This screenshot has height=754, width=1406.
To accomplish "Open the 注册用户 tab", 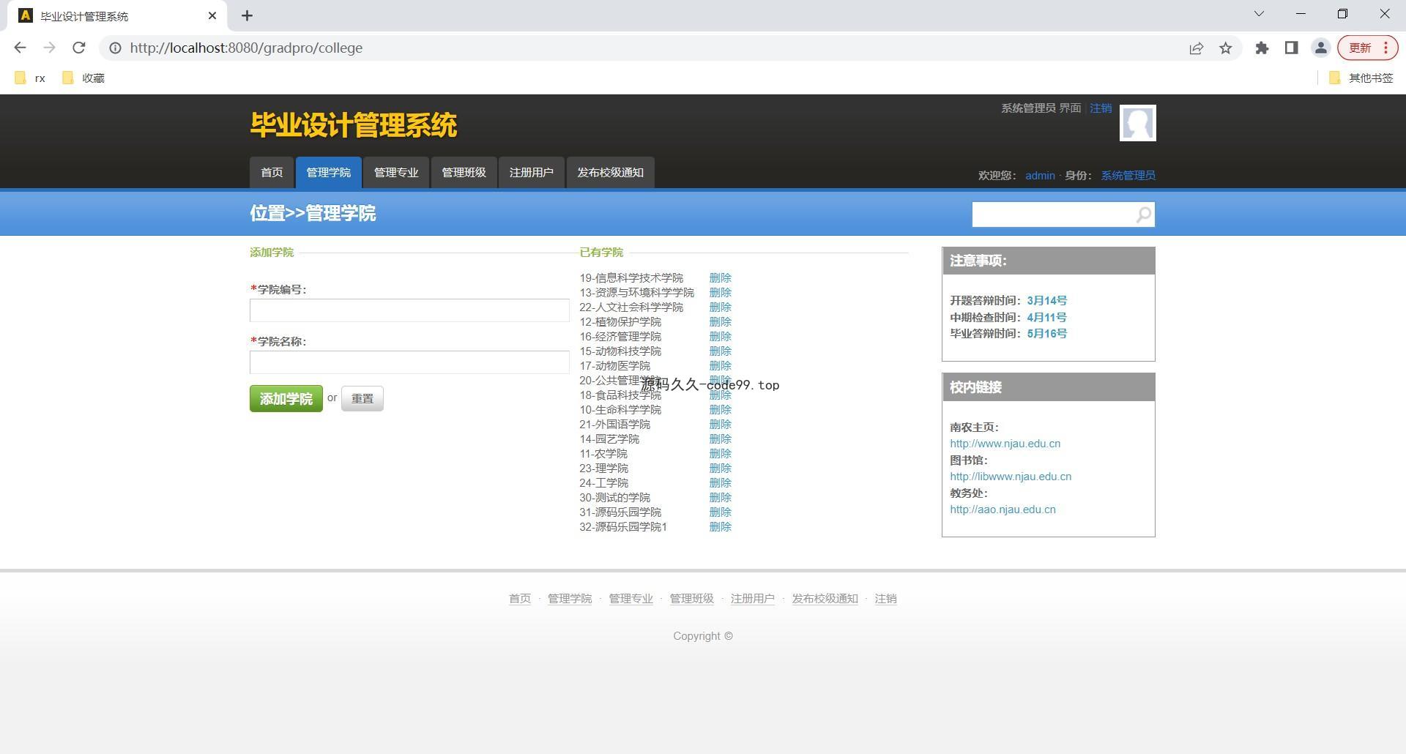I will (x=532, y=173).
